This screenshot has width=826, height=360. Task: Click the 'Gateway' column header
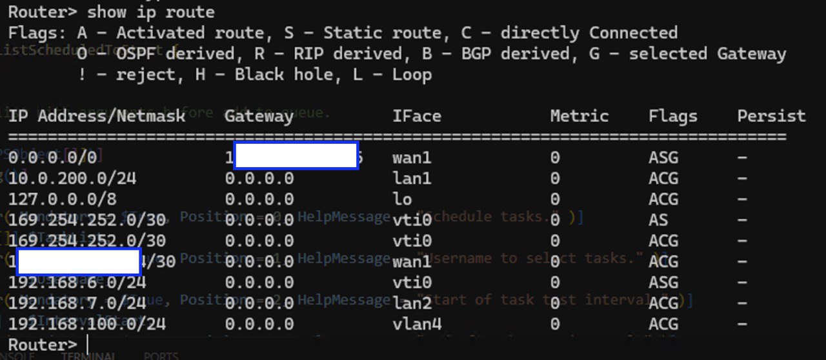[259, 116]
